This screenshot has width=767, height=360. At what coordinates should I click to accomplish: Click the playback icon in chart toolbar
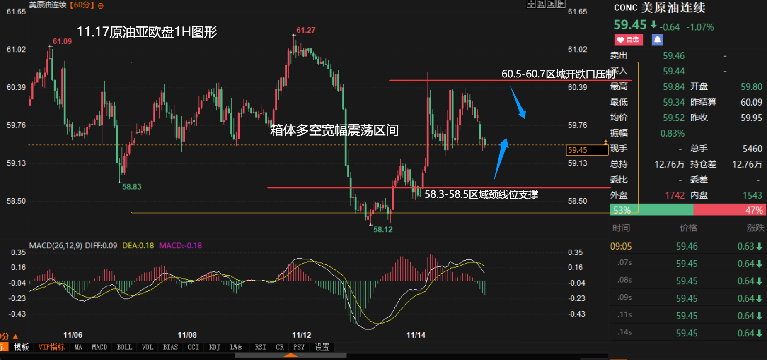point(551,4)
